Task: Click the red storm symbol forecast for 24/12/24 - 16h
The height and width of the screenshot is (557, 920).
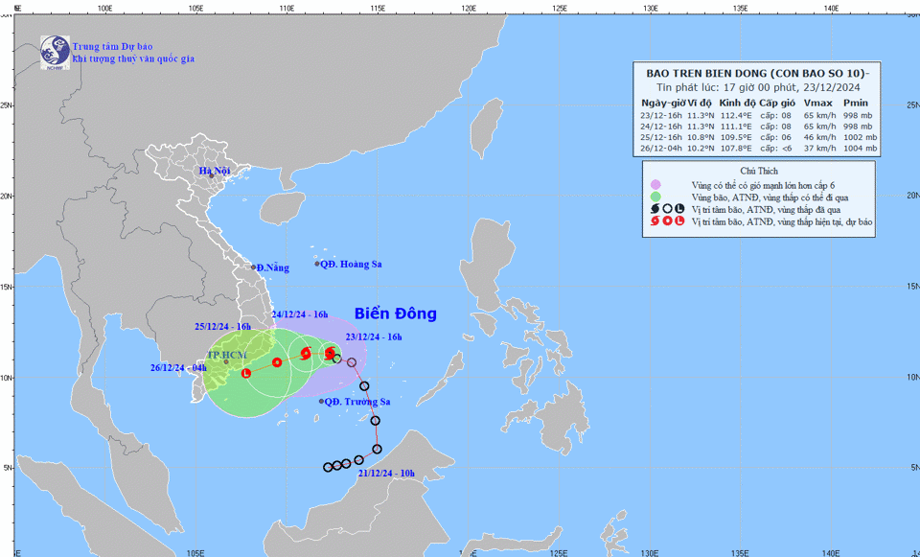Action: coord(305,354)
